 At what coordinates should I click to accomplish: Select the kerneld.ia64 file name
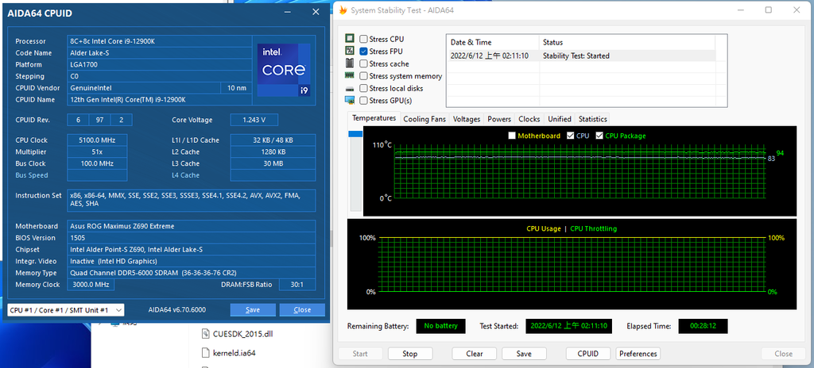235,353
